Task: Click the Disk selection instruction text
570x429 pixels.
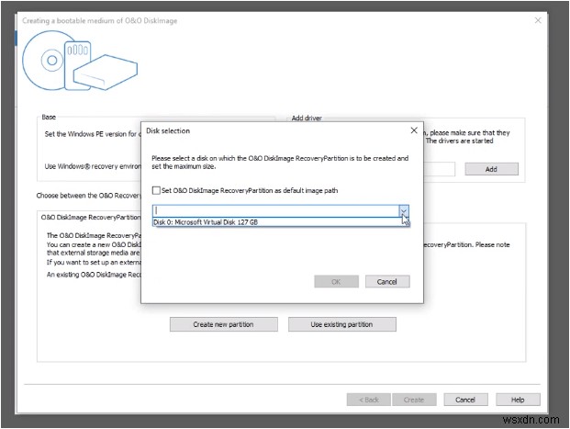Action: click(280, 163)
